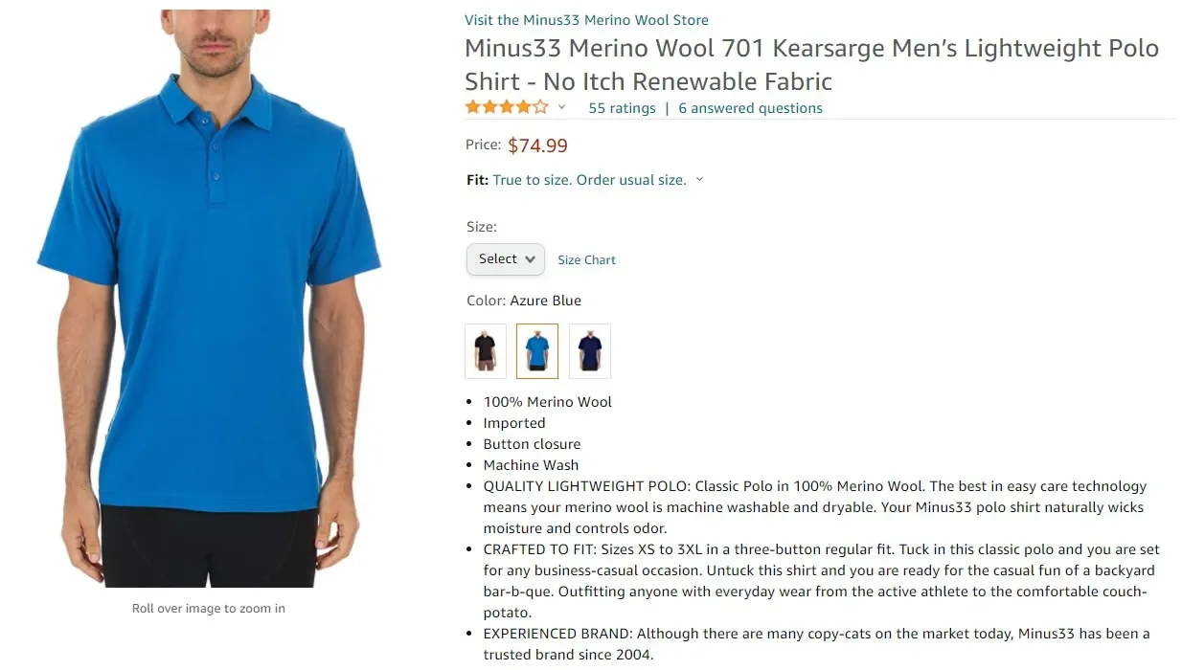The height and width of the screenshot is (670, 1182).
Task: Visit the Minus33 Merino Wool Store link
Action: click(586, 20)
